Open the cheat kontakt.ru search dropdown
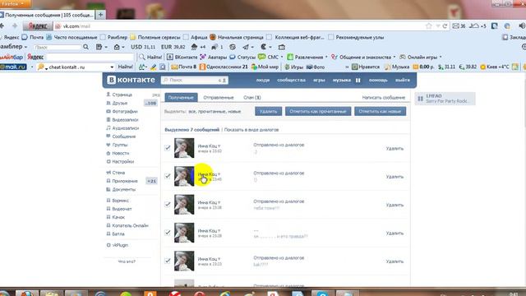The width and height of the screenshot is (526, 296). (112, 67)
